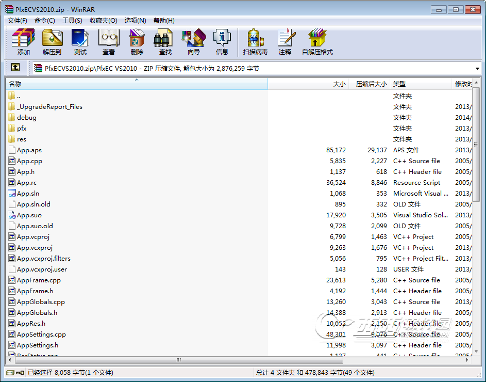Click the key icon in status bar
The width and height of the screenshot is (486, 382).
[20, 372]
